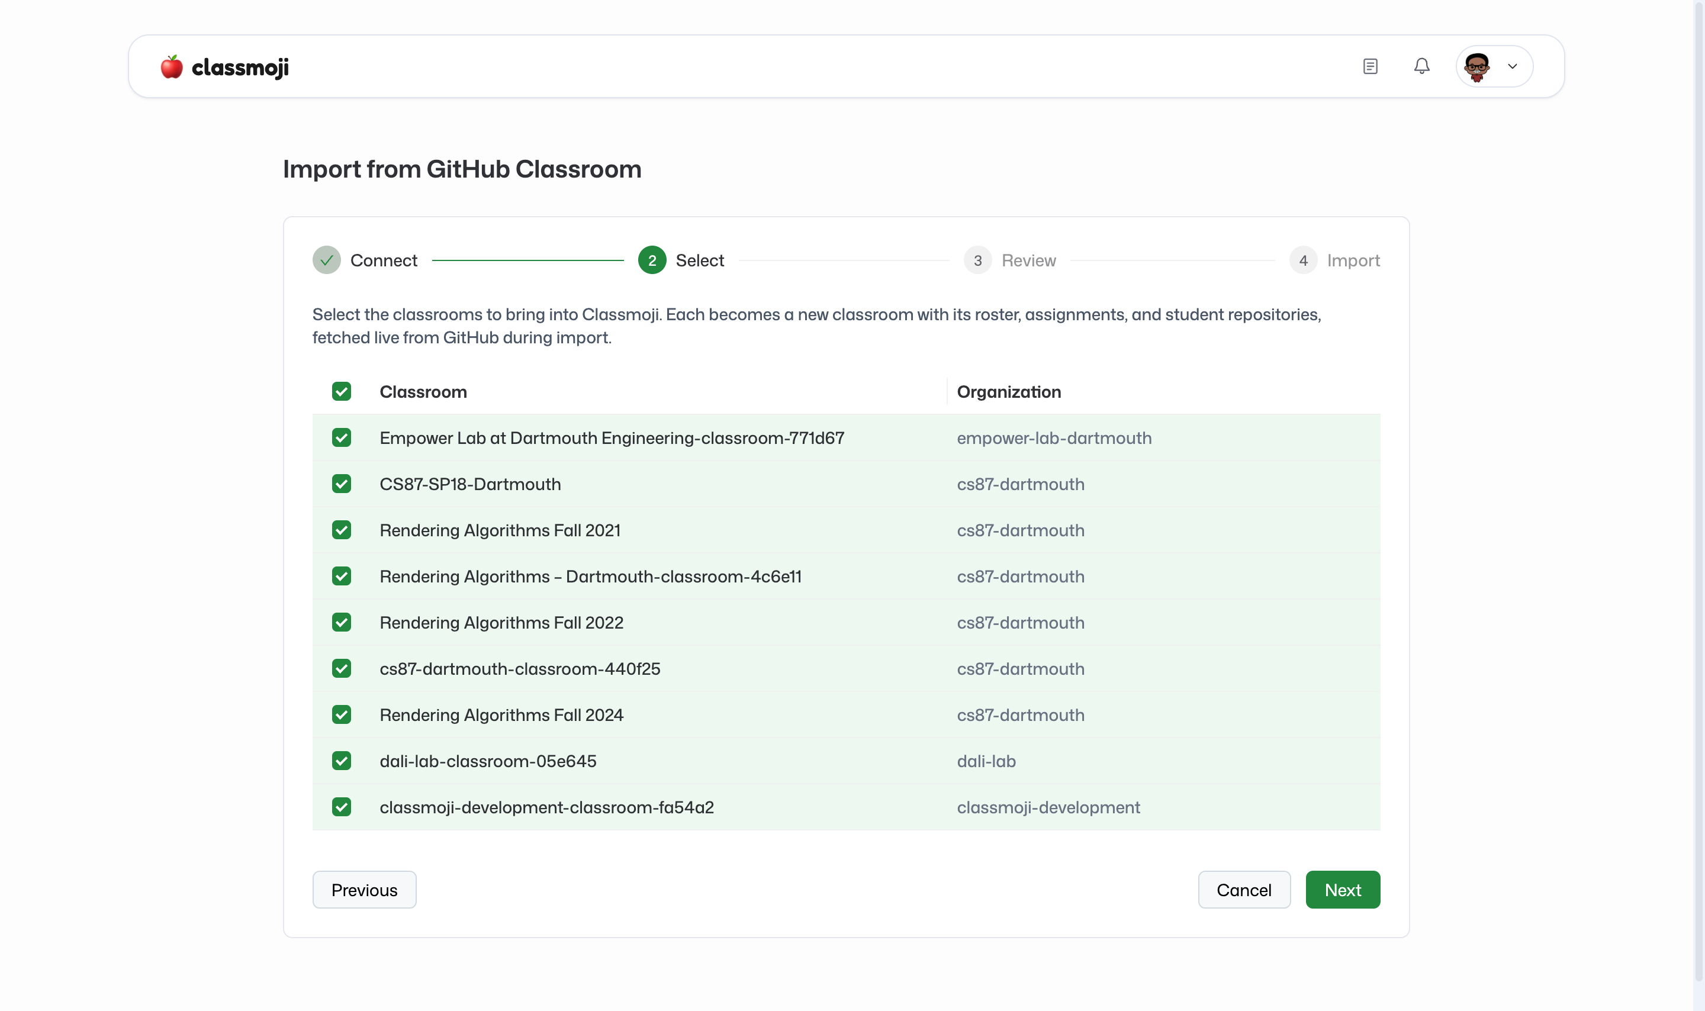The width and height of the screenshot is (1705, 1011).
Task: Open the documentation page icon
Action: pos(1371,66)
